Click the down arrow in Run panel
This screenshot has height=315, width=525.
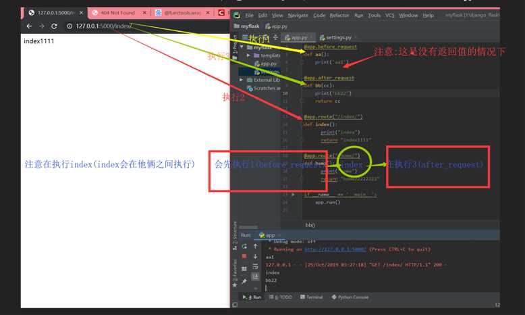(x=256, y=256)
